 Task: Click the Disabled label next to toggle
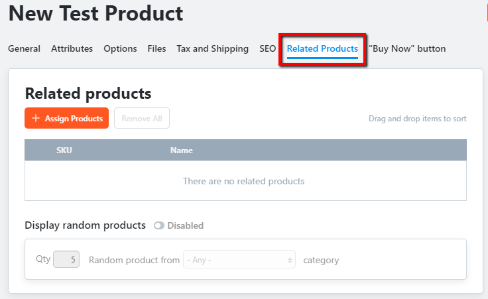[186, 225]
